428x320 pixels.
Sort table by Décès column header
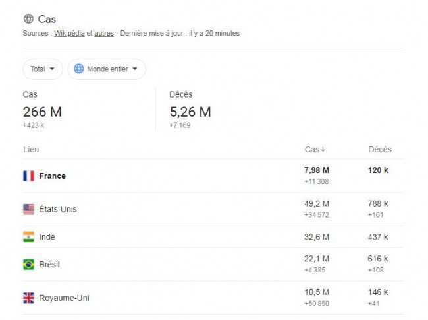point(380,149)
